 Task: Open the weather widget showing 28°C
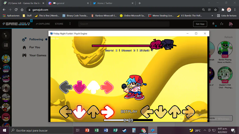pos(195,130)
